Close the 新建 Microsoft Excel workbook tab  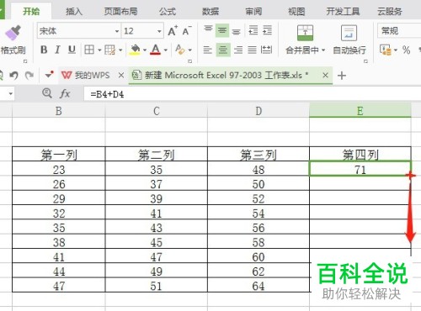325,75
